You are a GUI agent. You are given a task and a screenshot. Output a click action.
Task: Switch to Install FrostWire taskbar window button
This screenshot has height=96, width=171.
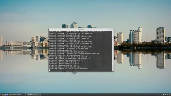(16, 95)
